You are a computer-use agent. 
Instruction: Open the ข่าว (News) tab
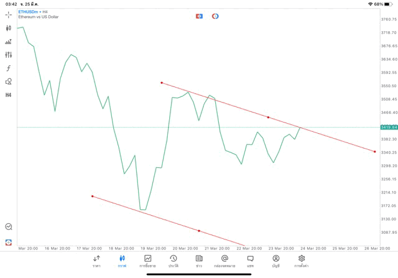point(199,261)
